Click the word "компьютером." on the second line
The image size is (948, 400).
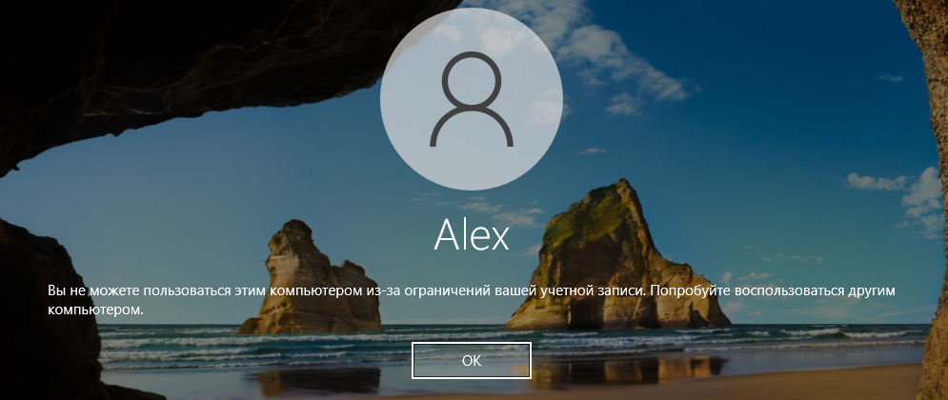pos(97,310)
